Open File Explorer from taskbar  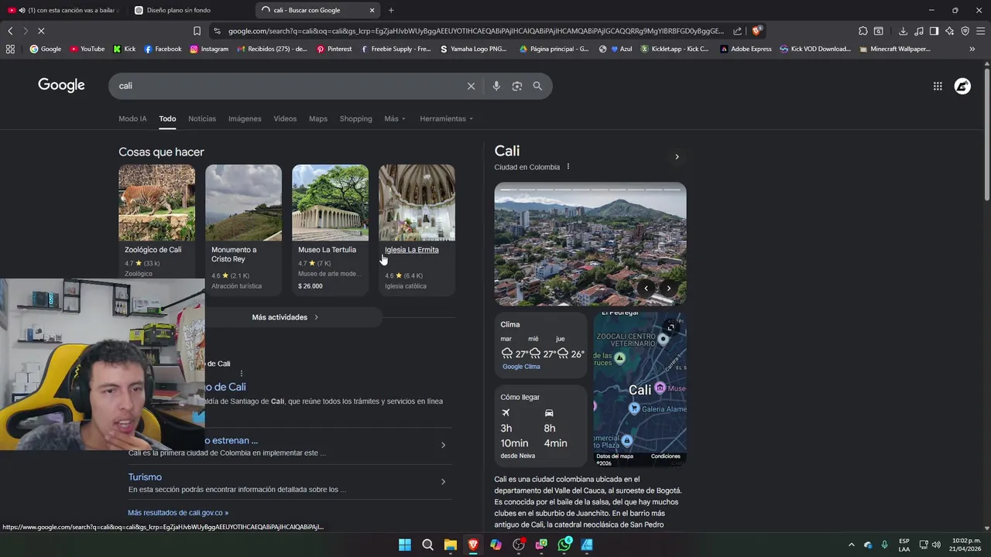tap(451, 545)
